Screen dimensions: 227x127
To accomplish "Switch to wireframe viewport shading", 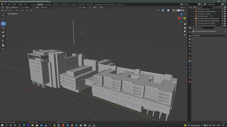I will pyautogui.click(x=177, y=10).
